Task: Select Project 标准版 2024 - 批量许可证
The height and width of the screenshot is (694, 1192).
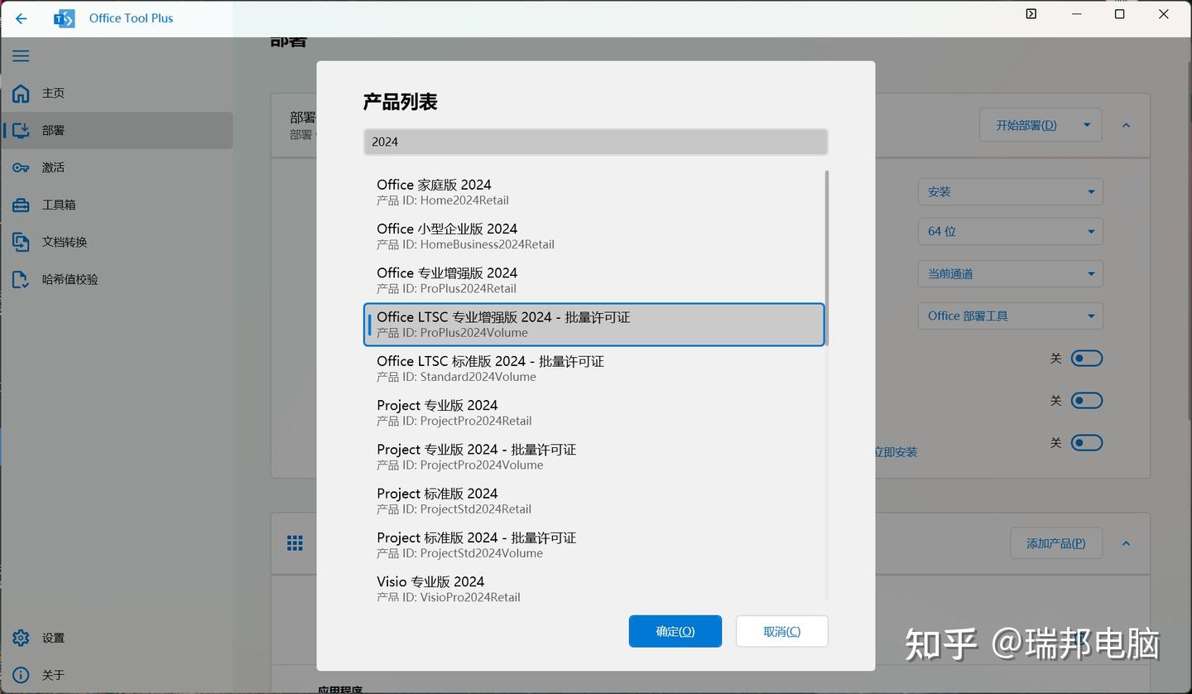Action: (x=594, y=545)
